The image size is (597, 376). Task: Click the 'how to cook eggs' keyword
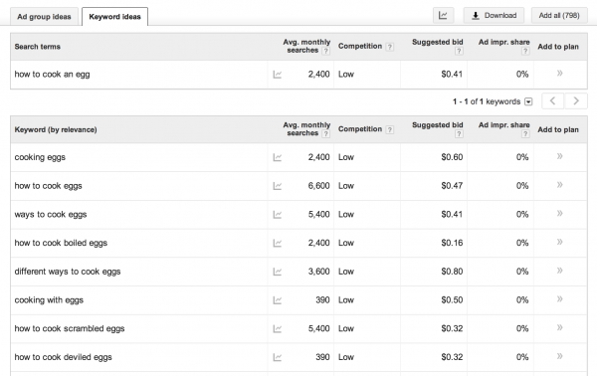point(49,186)
